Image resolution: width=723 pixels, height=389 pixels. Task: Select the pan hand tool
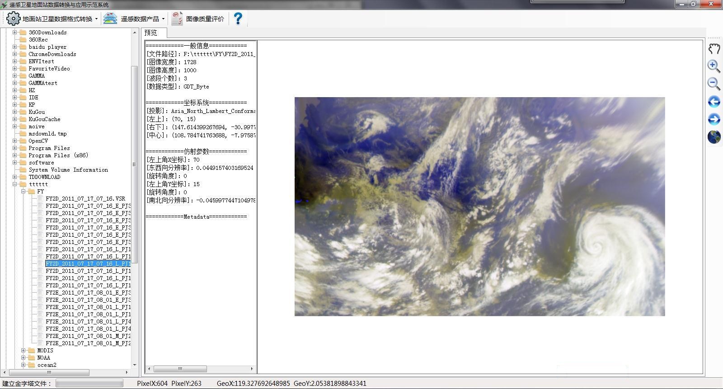point(714,49)
